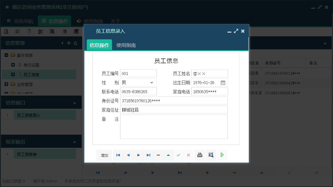Click the print icon in the employee dialog
The image size is (333, 187).
200,155
